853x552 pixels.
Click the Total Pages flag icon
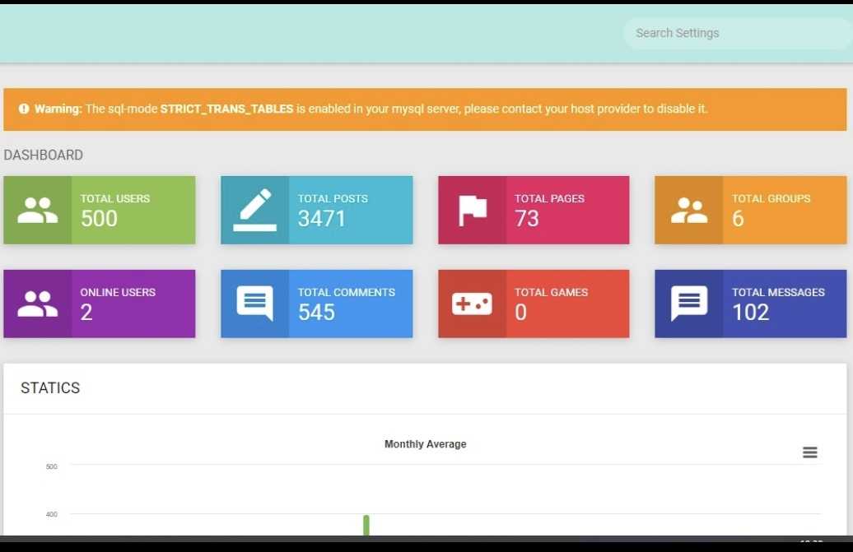coord(472,211)
